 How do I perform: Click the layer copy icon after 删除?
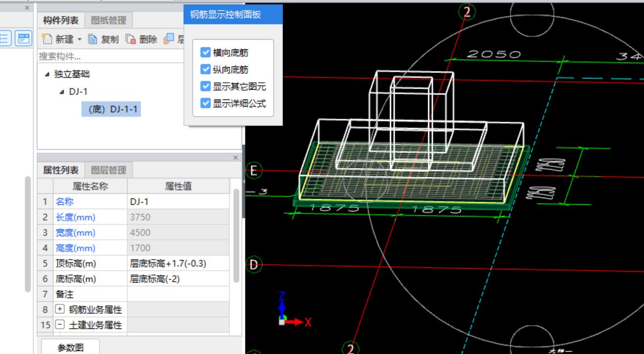(168, 39)
